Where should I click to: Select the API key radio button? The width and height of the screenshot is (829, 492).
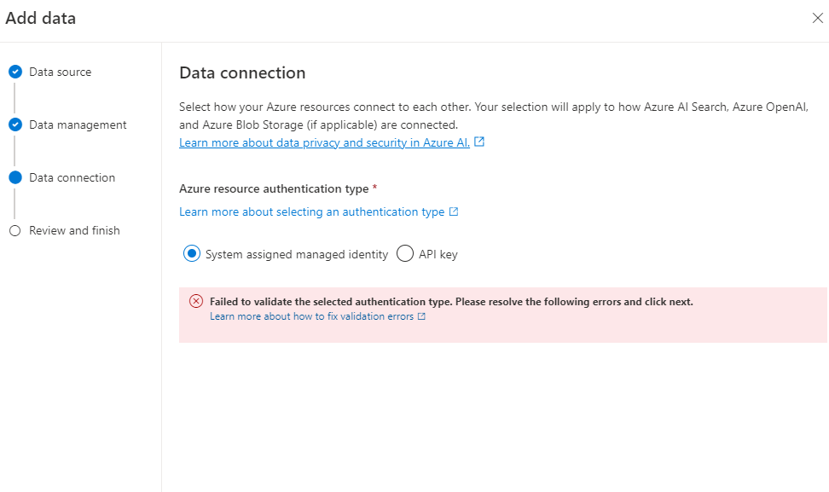(405, 254)
